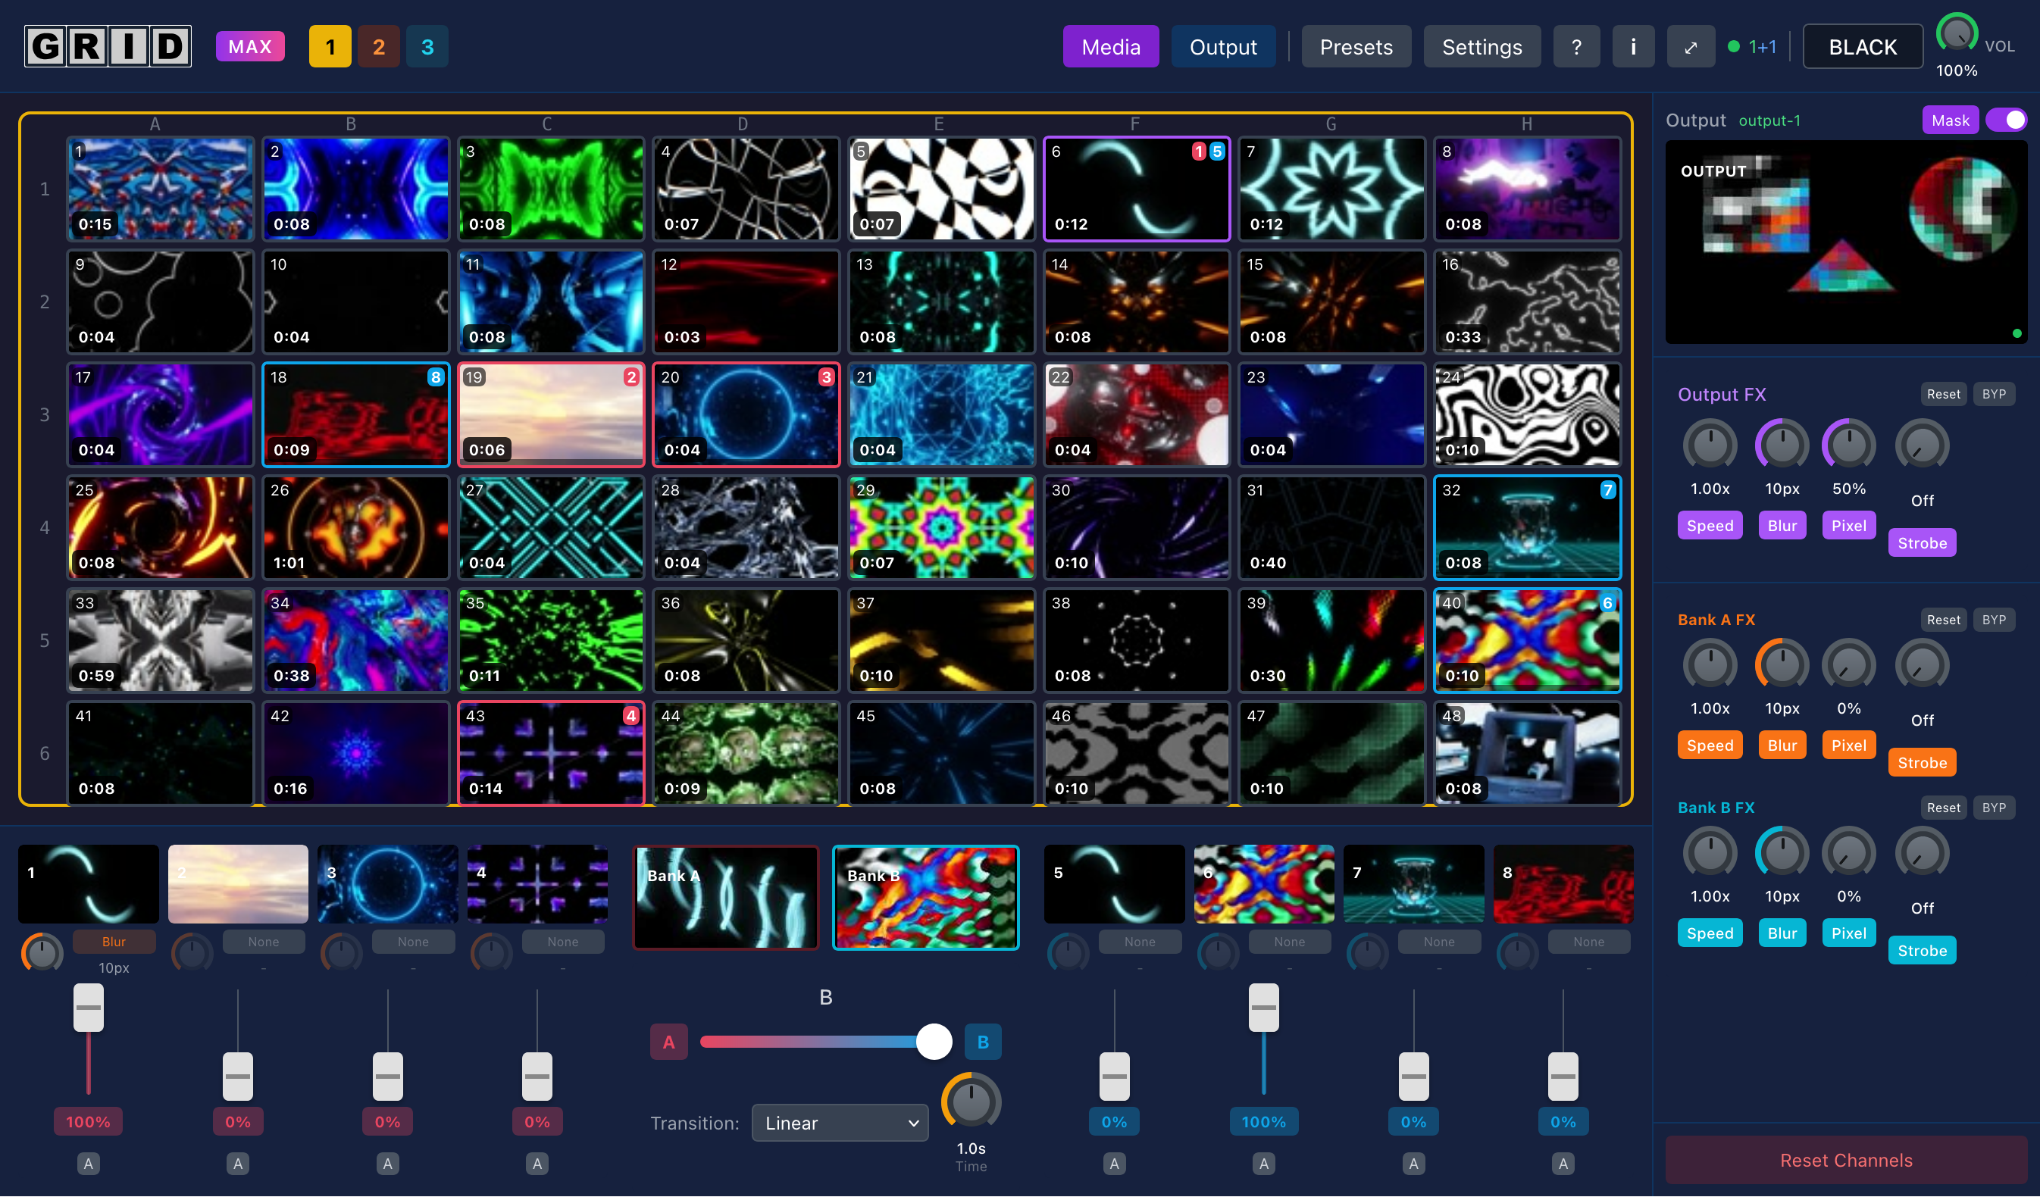Image resolution: width=2040 pixels, height=1197 pixels.
Task: Open the info panel via the i icon
Action: pyautogui.click(x=1633, y=46)
